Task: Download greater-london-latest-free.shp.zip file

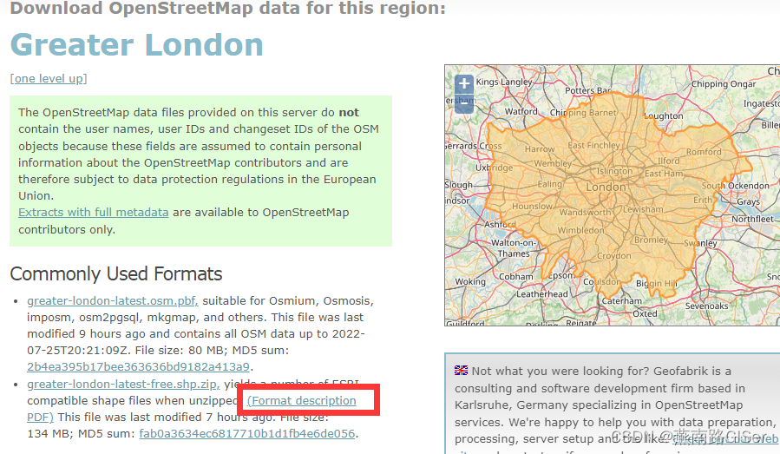Action: point(123,385)
